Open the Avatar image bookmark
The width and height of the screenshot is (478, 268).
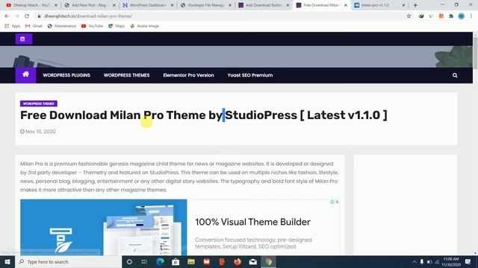(144, 26)
